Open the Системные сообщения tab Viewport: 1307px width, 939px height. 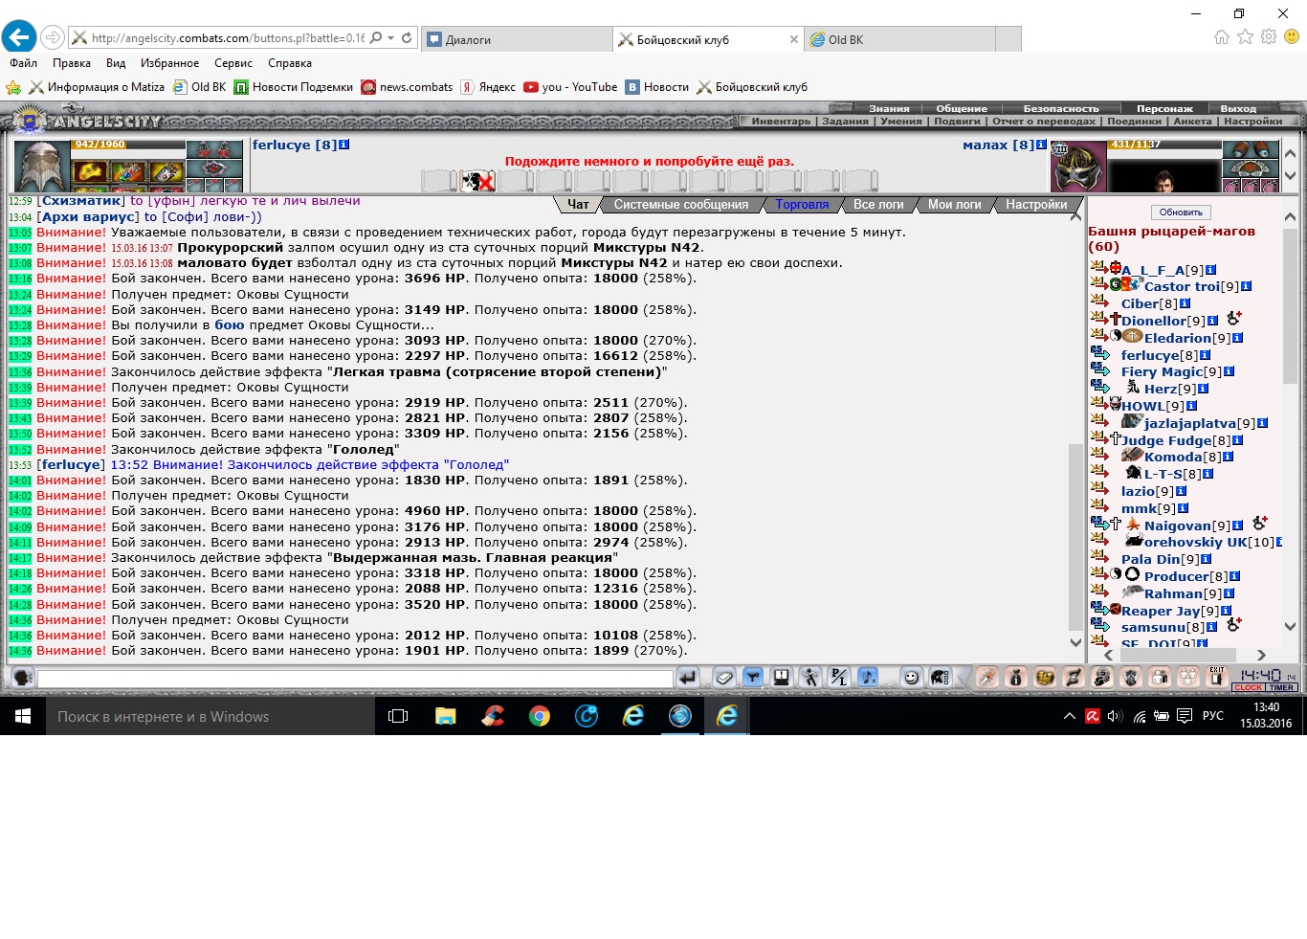(x=681, y=204)
